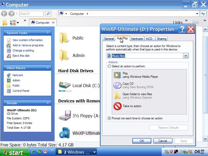Select 'Prompt me each time' radio button

pyautogui.click(x=109, y=118)
